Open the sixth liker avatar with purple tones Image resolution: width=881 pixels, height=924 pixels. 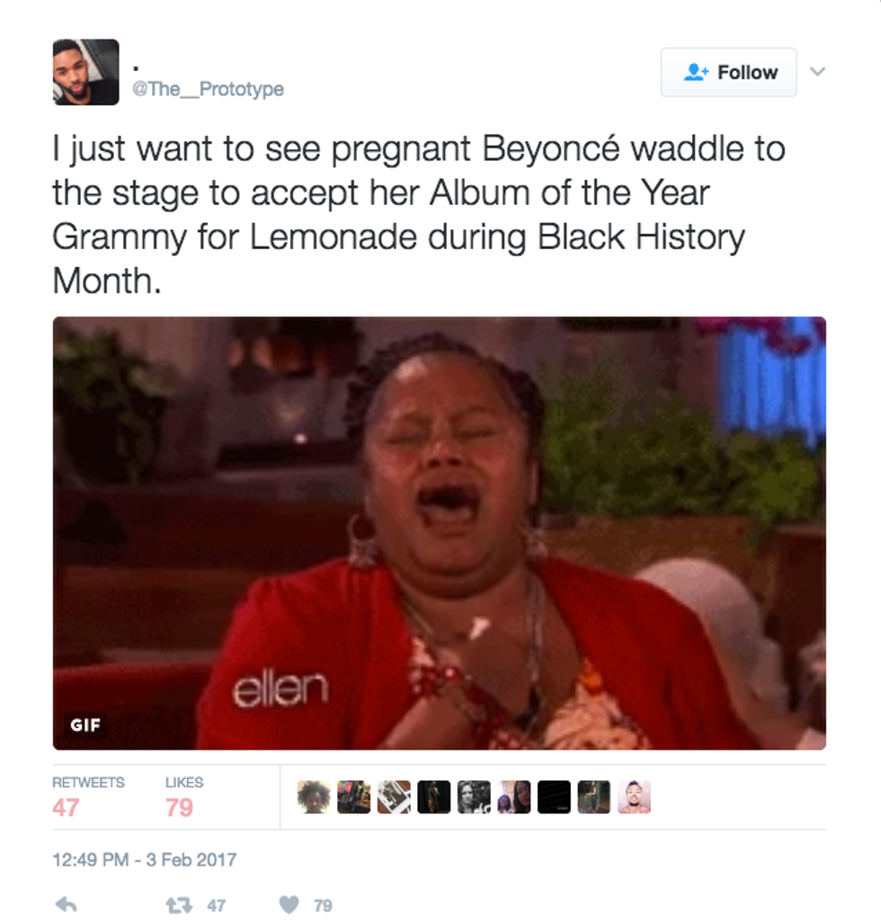tap(514, 796)
